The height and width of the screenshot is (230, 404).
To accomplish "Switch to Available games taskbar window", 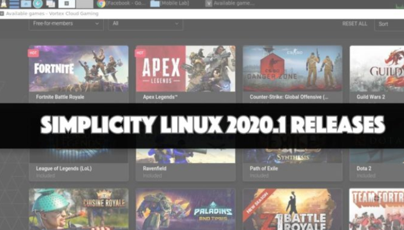I will (x=230, y=3).
